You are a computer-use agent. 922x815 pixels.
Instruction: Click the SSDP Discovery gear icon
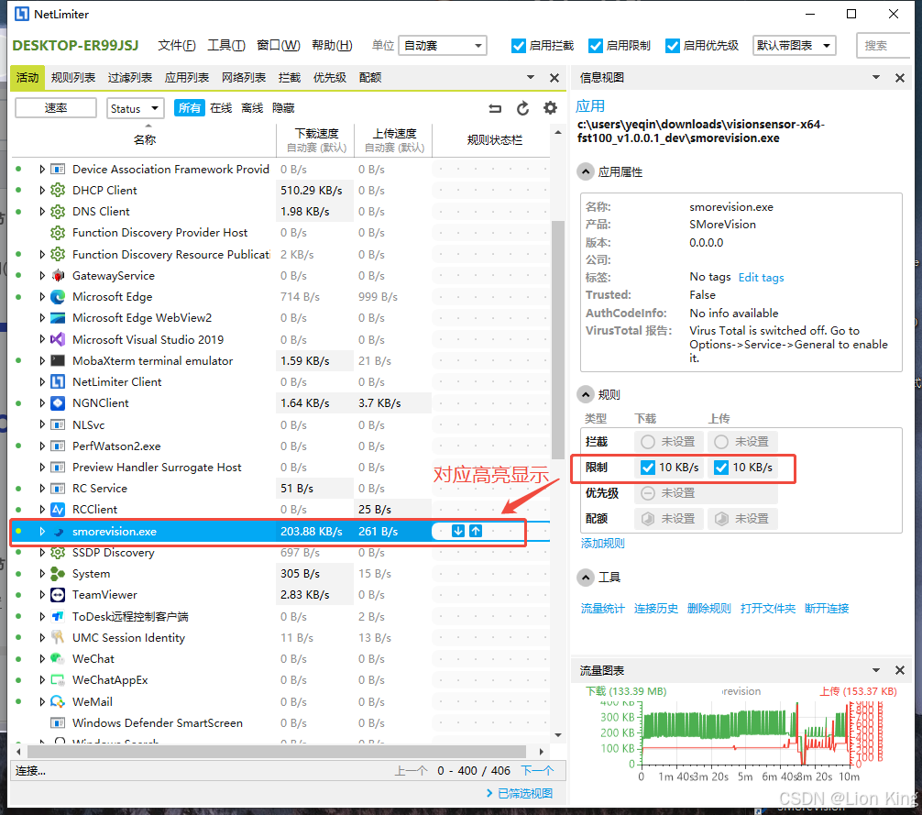pyautogui.click(x=58, y=553)
